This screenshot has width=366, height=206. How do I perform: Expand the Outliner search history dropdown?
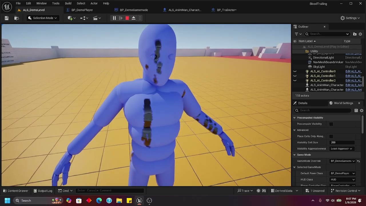tap(347, 34)
